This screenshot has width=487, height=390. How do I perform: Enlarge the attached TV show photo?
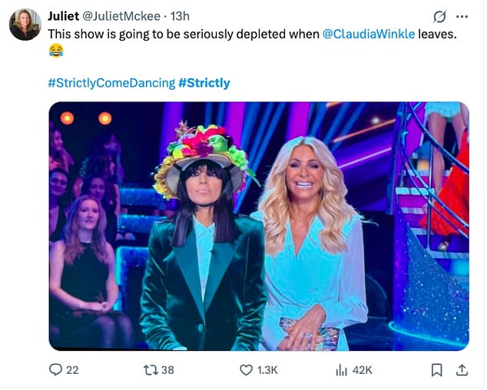pyautogui.click(x=259, y=226)
